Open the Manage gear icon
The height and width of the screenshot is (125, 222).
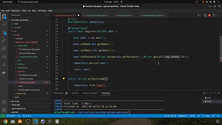point(4,110)
